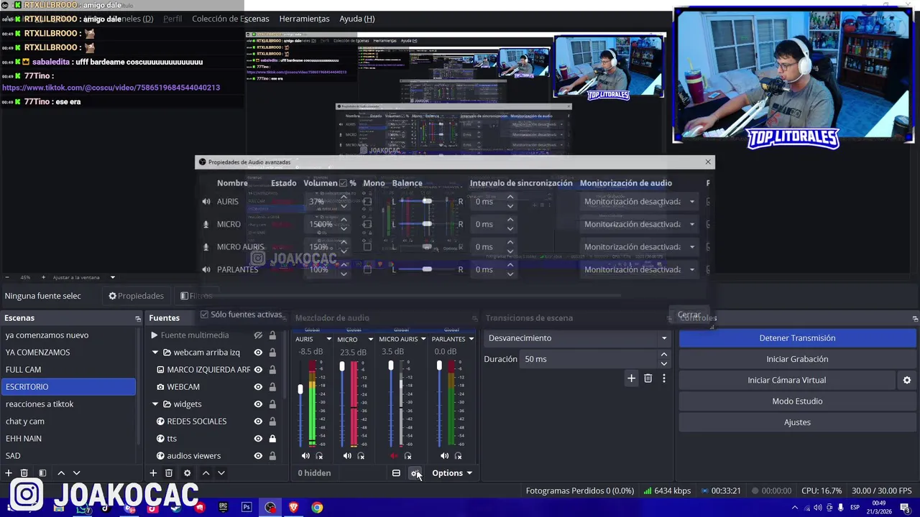
Task: Mute the PARLANTES channel speaker icon
Action: [x=444, y=456]
